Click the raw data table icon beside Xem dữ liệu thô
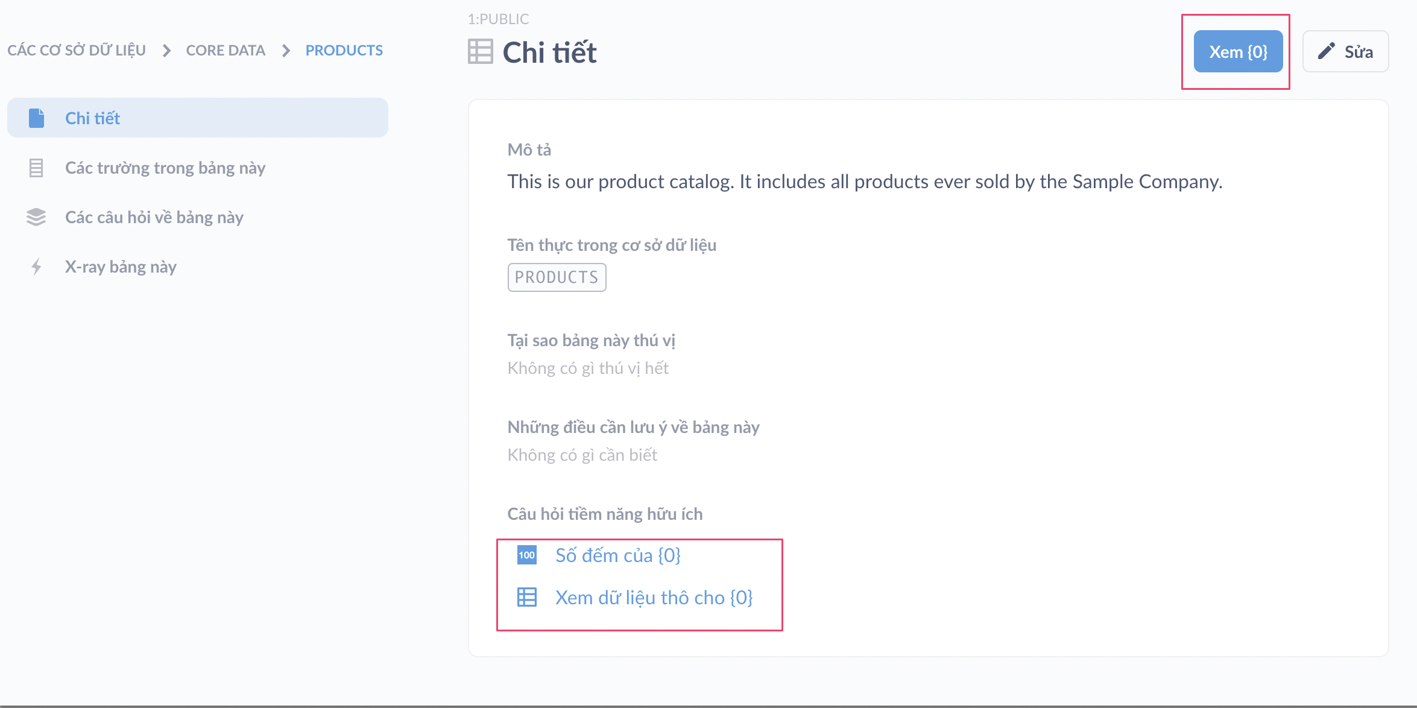Viewport: 1417px width, 708px height. click(x=527, y=598)
